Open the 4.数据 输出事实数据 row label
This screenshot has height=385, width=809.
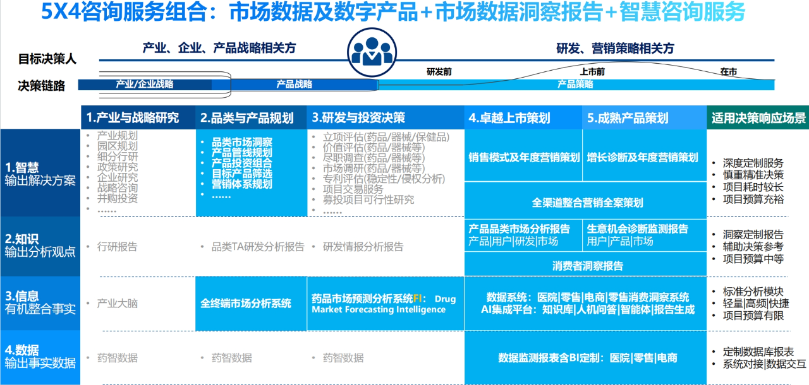40,357
